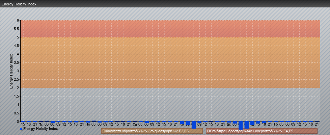Click the gray plot area below 2
Image resolution: width=330 pixels, height=135 pixels.
pyautogui.click(x=169, y=103)
